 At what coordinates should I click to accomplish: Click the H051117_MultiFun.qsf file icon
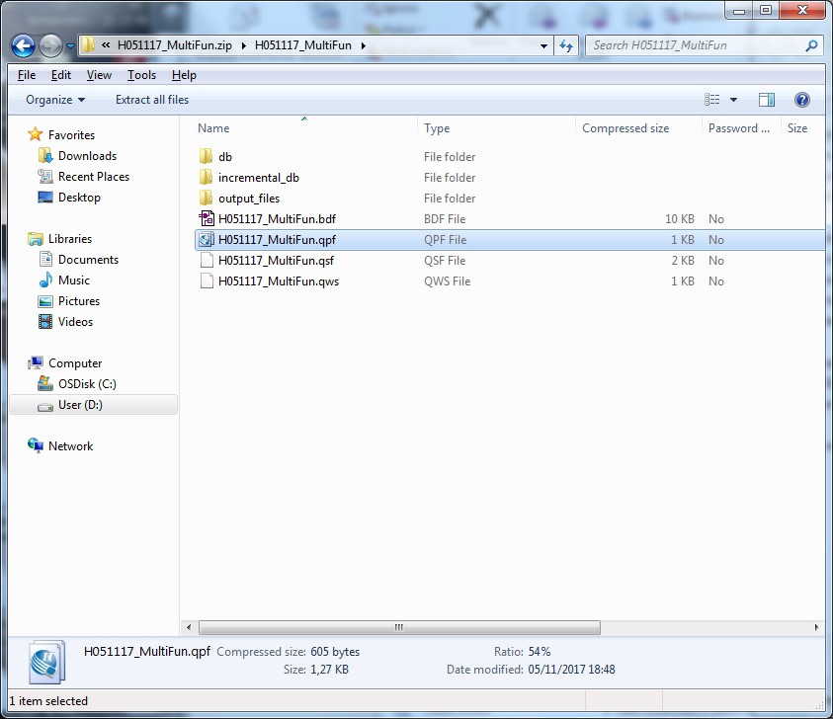(x=207, y=260)
